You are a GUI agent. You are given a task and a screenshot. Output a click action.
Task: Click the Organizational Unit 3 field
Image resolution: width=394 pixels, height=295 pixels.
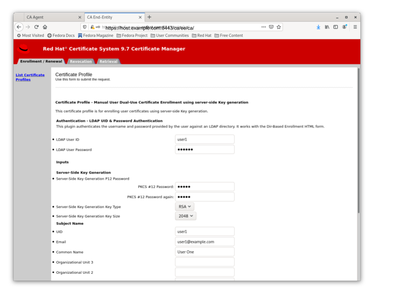pyautogui.click(x=205, y=262)
